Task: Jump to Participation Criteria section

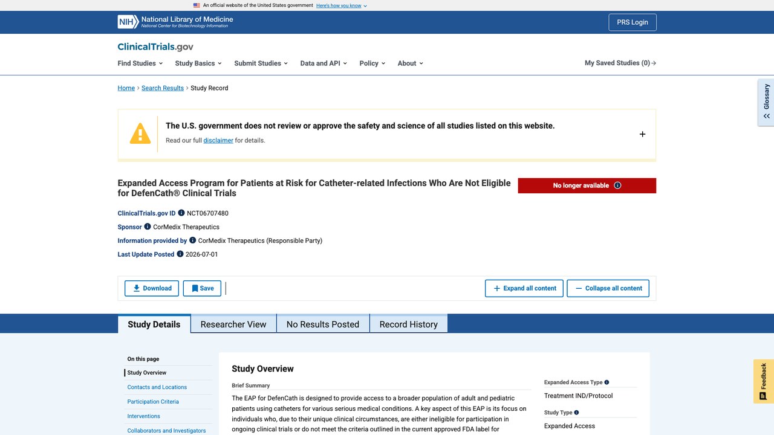Action: coord(153,402)
